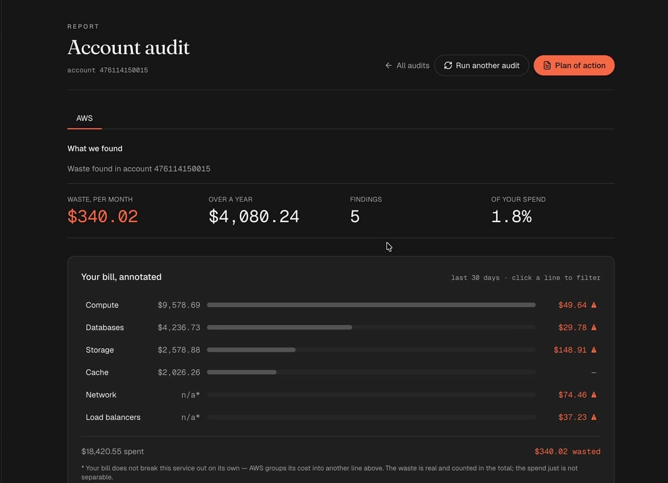Click the warning triangle in the Network row
Viewport: 668px width, 483px height.
(x=593, y=395)
